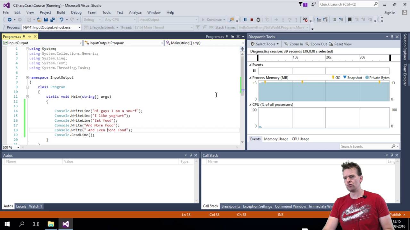
Task: Collapse the using directives outlining box
Action: pyautogui.click(x=27, y=49)
